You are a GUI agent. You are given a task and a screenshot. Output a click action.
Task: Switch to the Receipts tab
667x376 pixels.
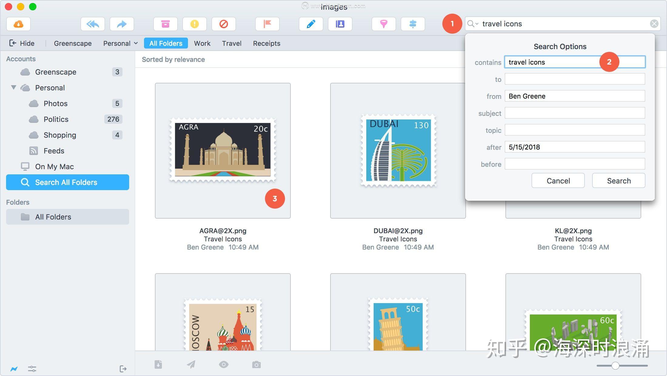(266, 43)
